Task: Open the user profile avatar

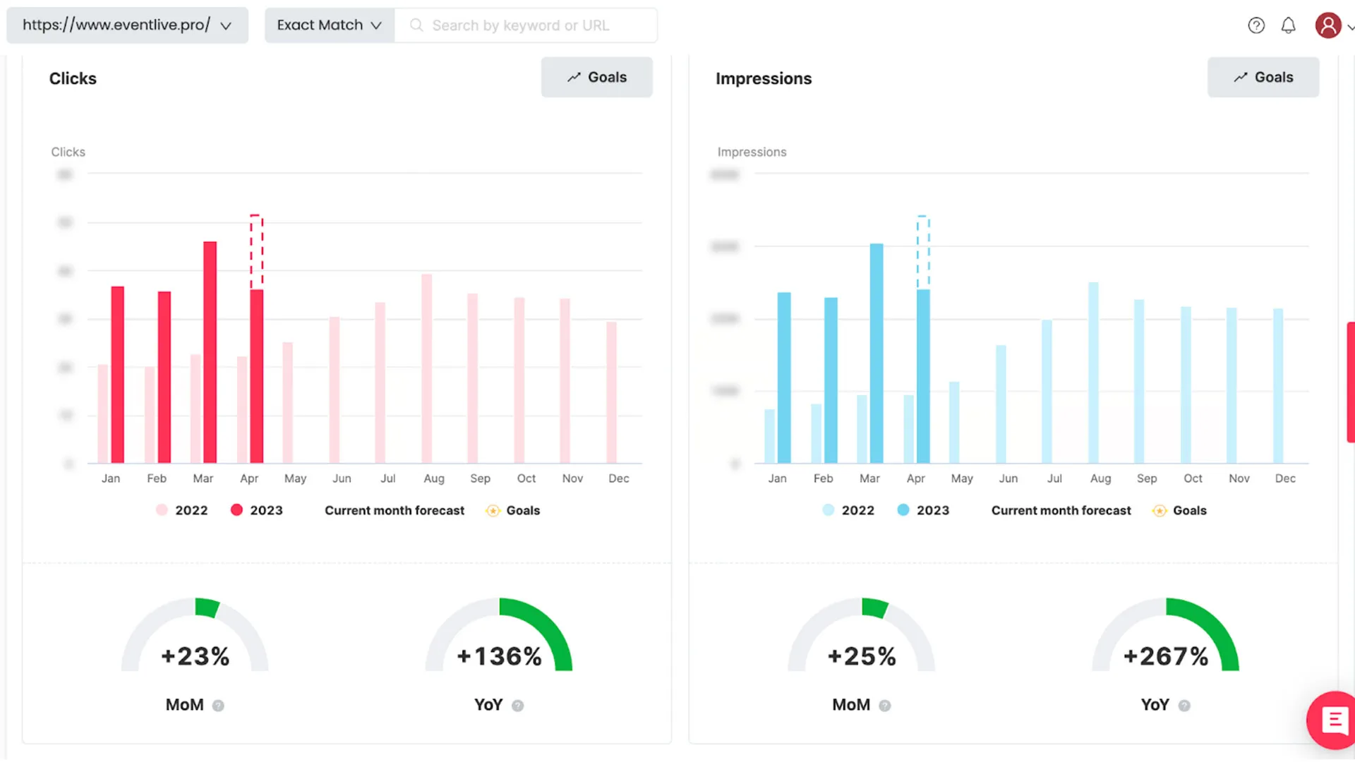Action: coord(1329,25)
